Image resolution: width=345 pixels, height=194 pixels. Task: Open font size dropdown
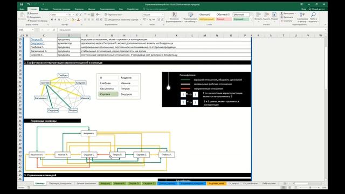[73, 15]
